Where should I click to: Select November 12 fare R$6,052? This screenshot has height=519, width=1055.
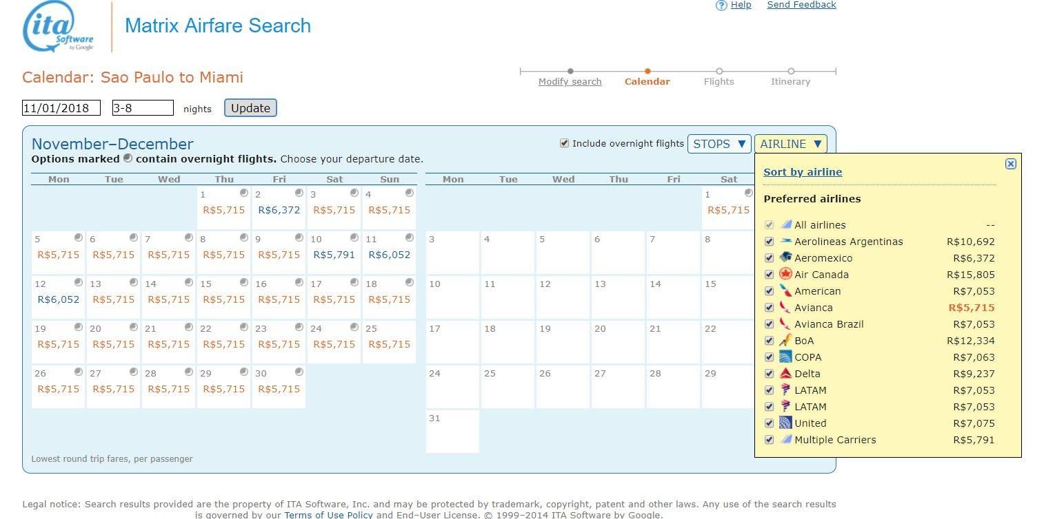click(x=59, y=299)
